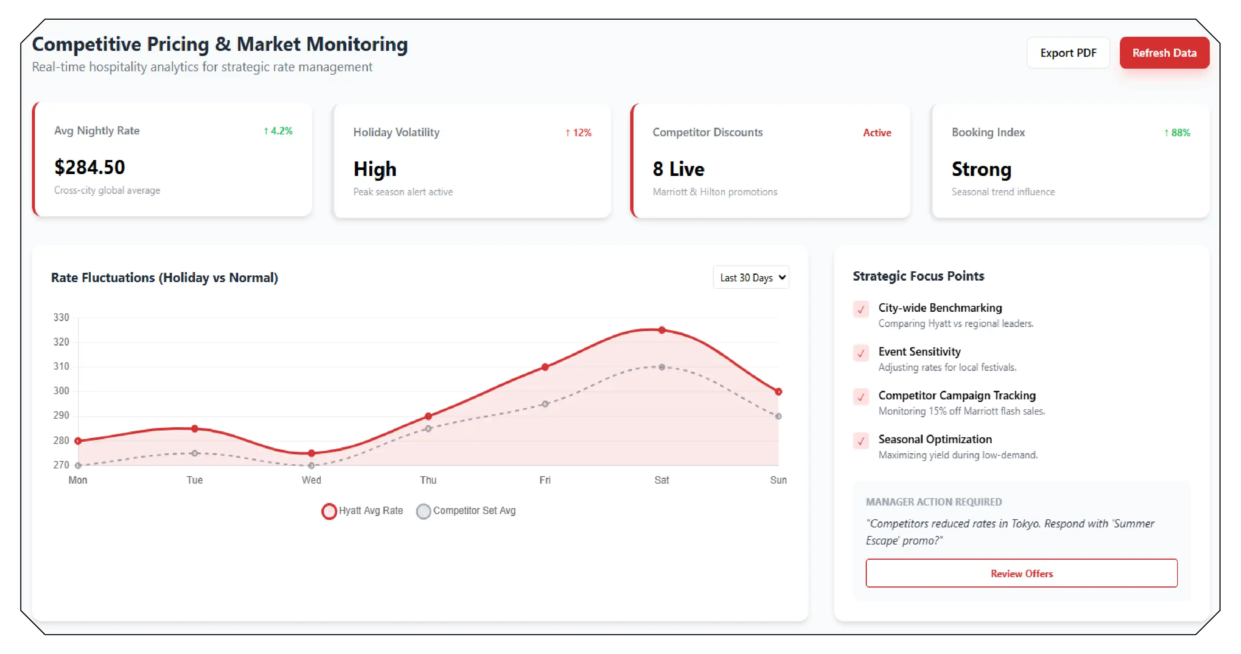Image resolution: width=1241 pixels, height=654 pixels.
Task: Click the green 4.2% increase indicator
Action: coord(278,130)
